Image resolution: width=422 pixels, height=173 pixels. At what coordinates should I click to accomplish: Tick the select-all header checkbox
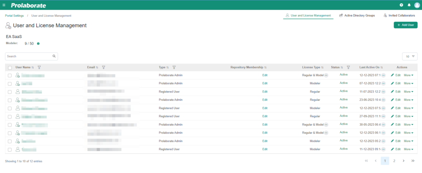pos(10,67)
